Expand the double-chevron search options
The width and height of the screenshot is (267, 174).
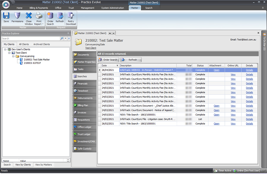[x=69, y=39]
